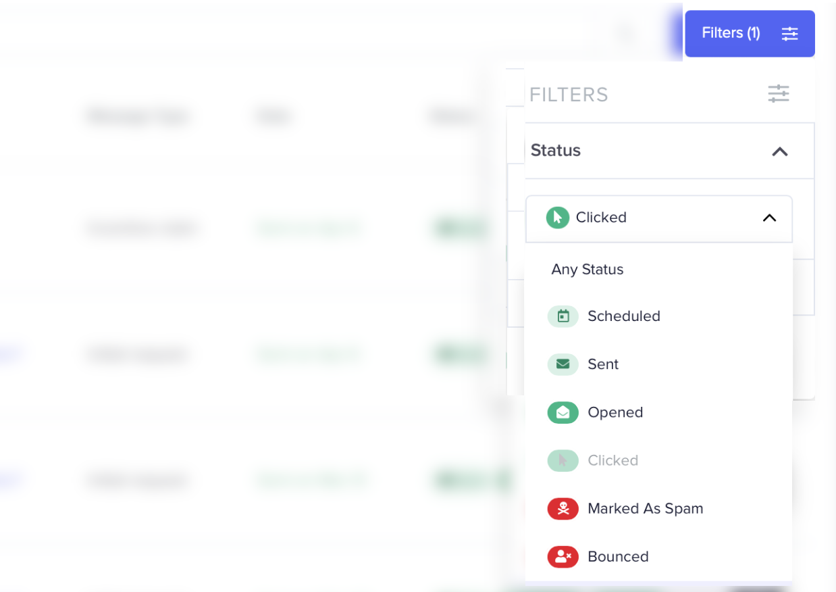This screenshot has height=592, width=836.
Task: Filter by the Opened status
Action: click(x=615, y=412)
